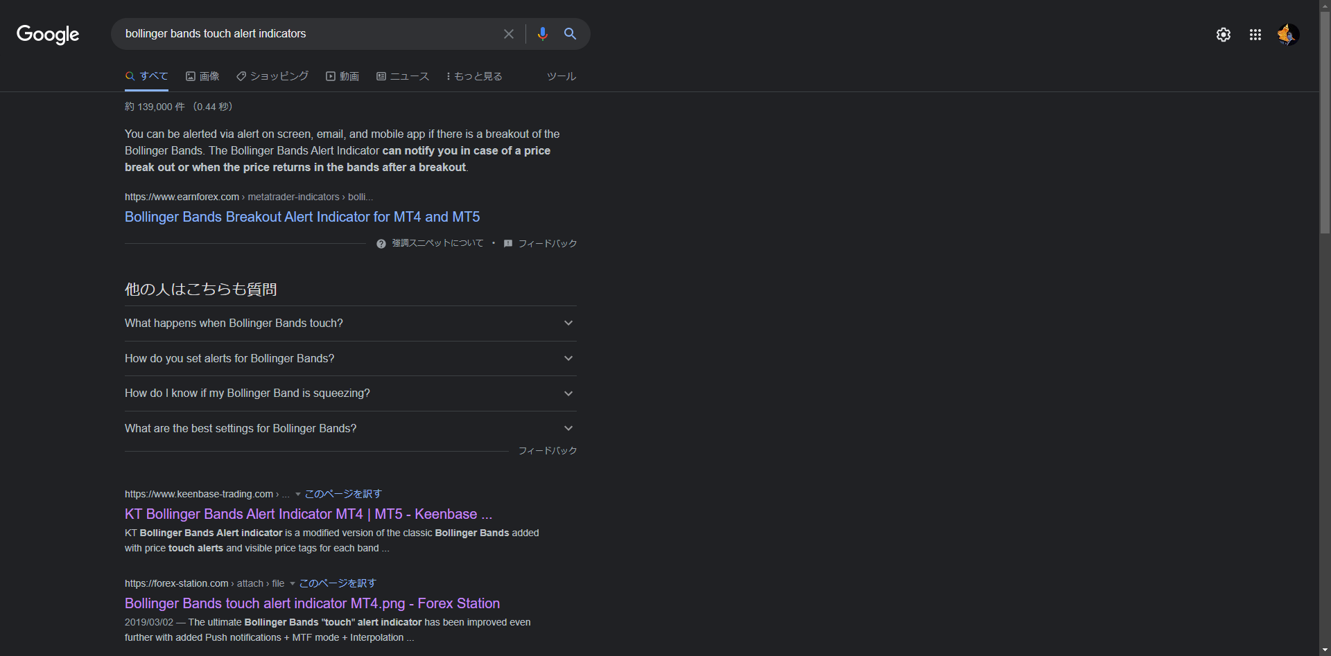
Task: Click the Keenbase description starting 'KT Bollinger Bands Alert indicator'
Action: click(x=332, y=541)
